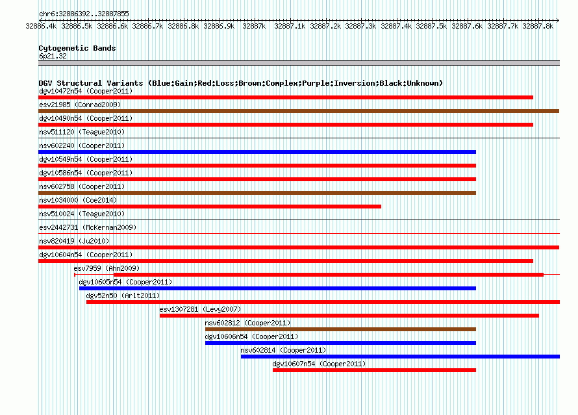Open esv21985 (Conrad2009) variant label
Viewport: 578px width, 415px height.
pos(80,105)
